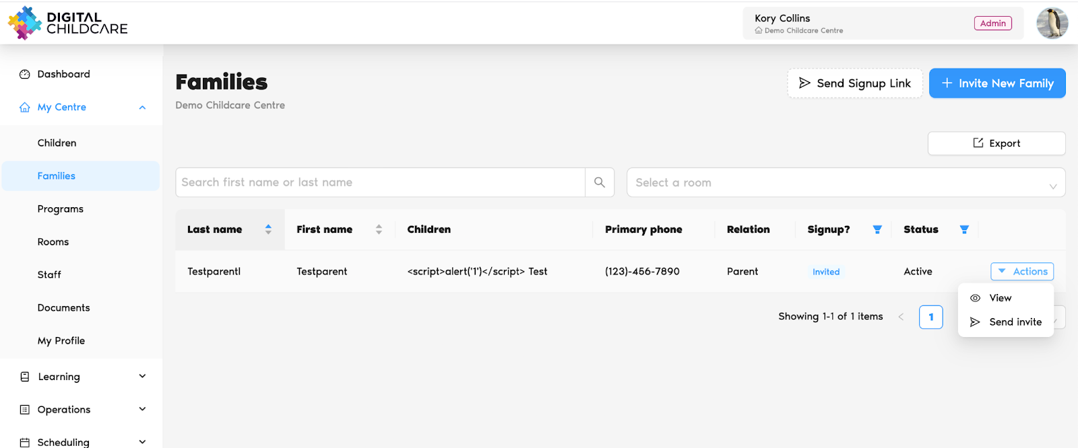Viewport: 1078px width, 448px height.
Task: Click the Relation column header
Action: pyautogui.click(x=748, y=229)
